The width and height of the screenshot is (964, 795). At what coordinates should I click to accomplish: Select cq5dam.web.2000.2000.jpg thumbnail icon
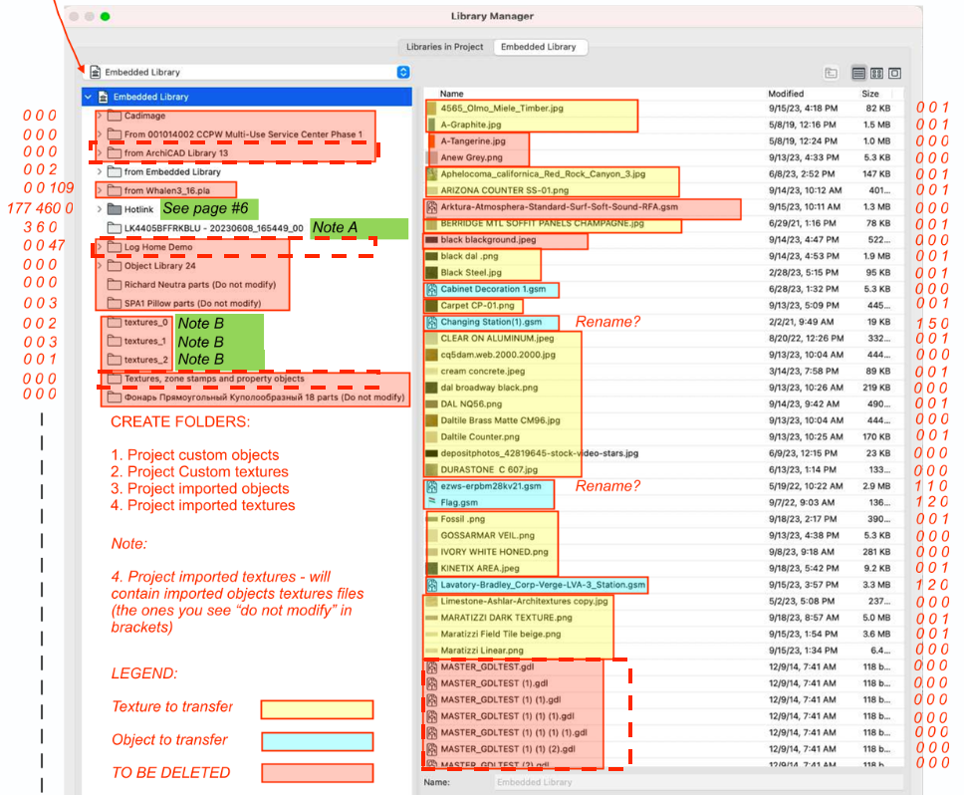click(431, 355)
